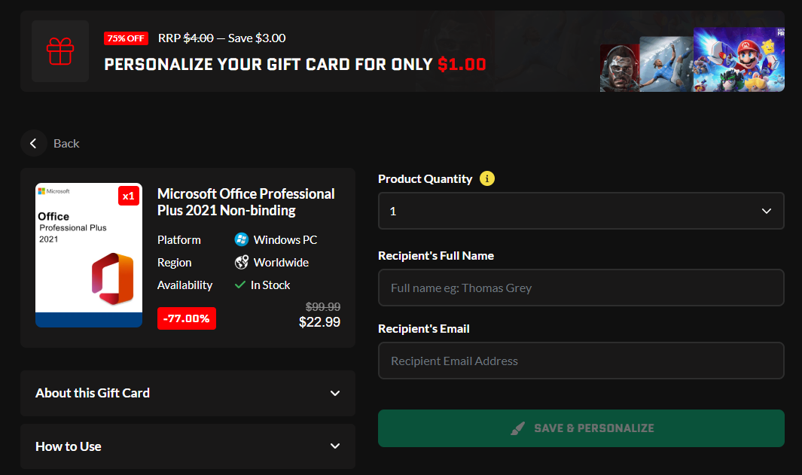The image size is (802, 475).
Task: Click the Windows PC platform icon
Action: (242, 239)
